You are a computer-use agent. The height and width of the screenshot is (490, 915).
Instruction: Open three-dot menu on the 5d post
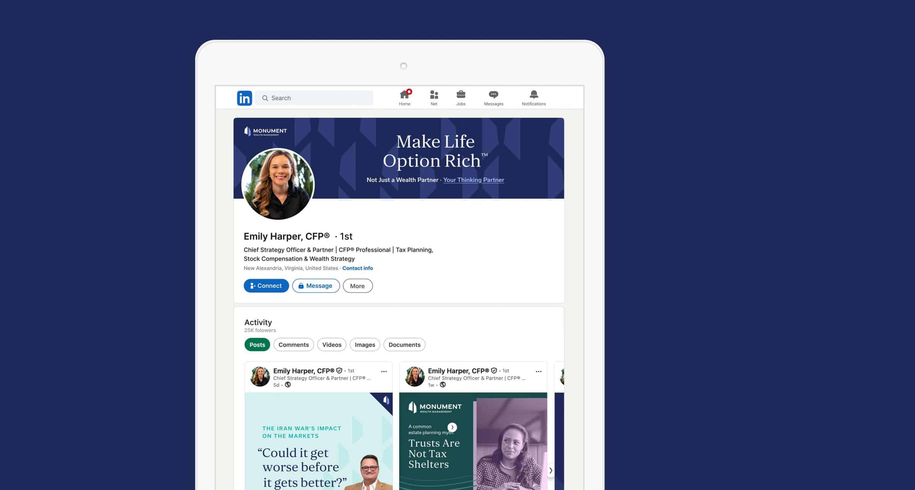coord(384,371)
